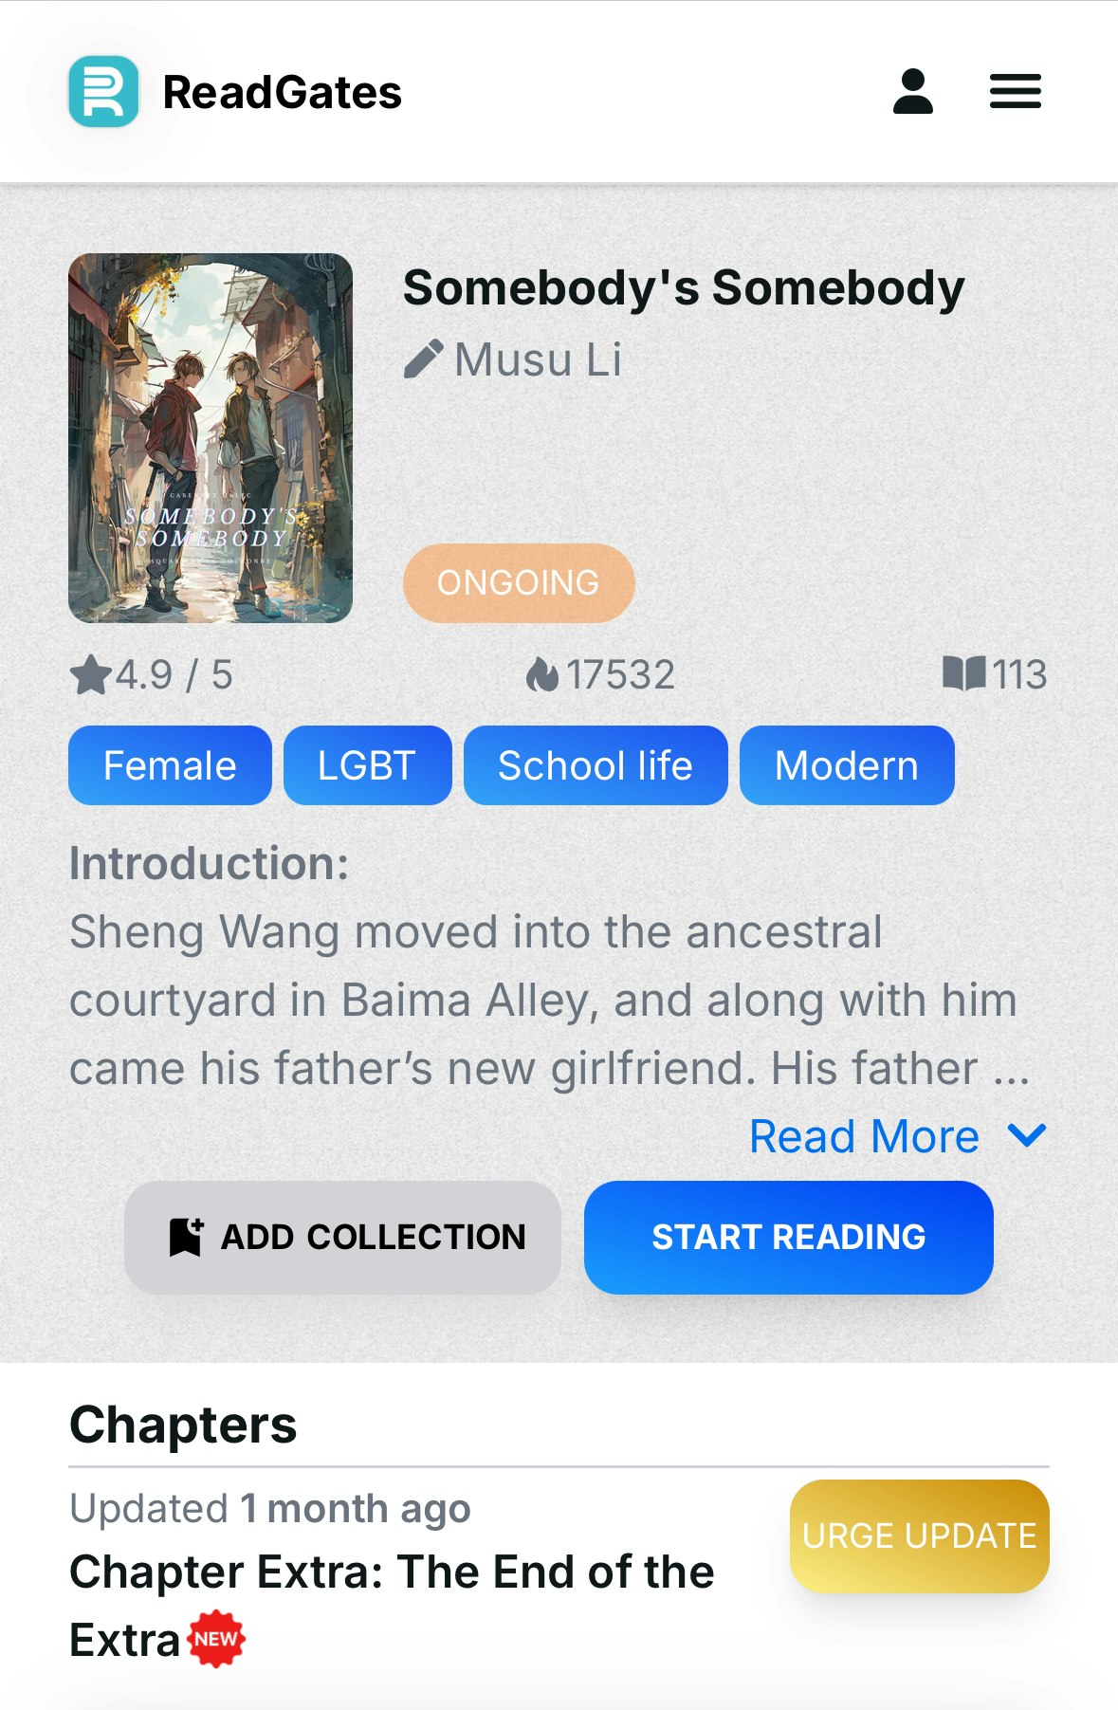Open the user account profile icon

912,92
